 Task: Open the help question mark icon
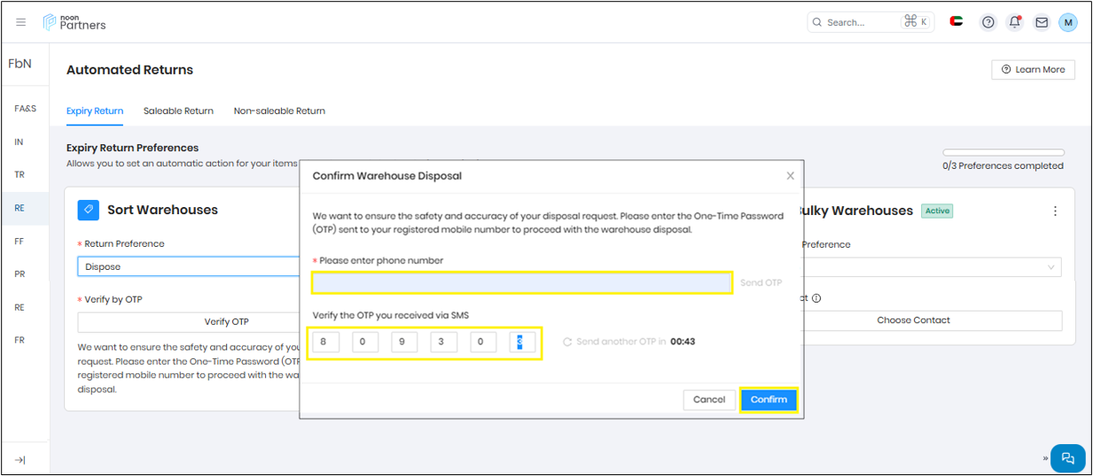[x=988, y=22]
